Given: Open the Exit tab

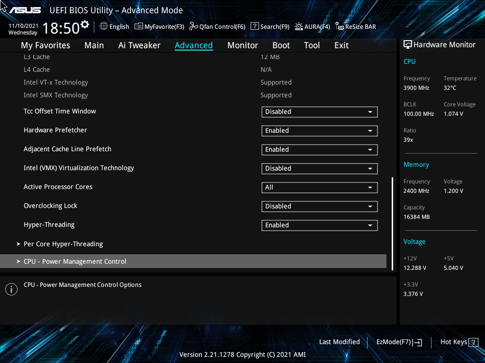Looking at the screenshot, I should (341, 45).
